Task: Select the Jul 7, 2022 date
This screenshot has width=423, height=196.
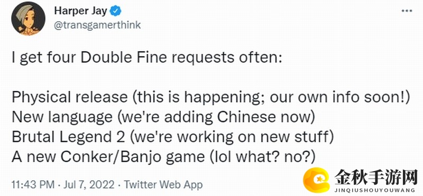Action: click(x=88, y=185)
